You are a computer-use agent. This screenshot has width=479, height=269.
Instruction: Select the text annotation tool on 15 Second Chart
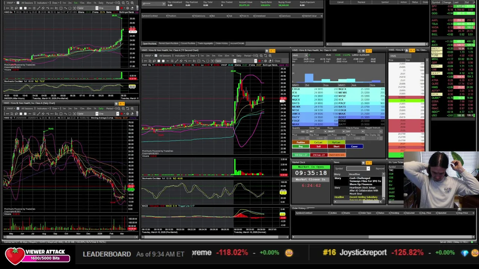pos(212,61)
